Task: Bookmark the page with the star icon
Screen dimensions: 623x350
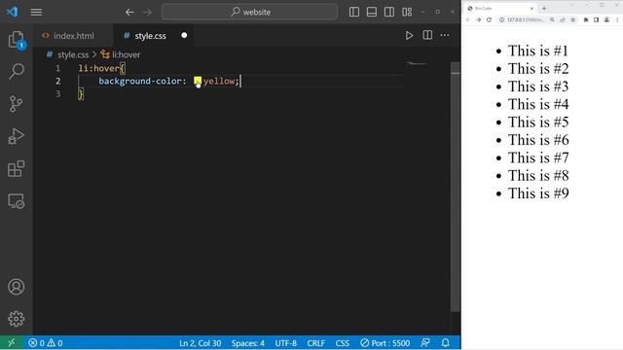Action: pyautogui.click(x=573, y=19)
